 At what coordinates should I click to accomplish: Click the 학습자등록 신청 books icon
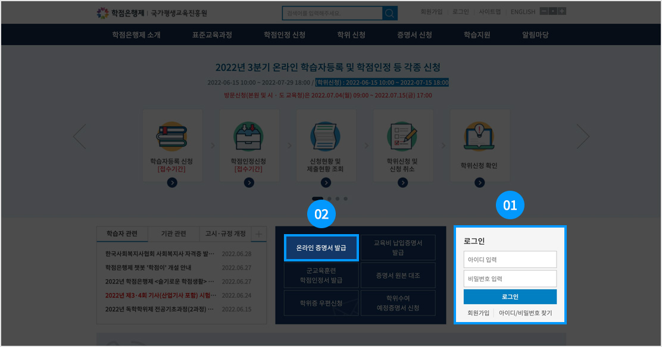tap(171, 137)
